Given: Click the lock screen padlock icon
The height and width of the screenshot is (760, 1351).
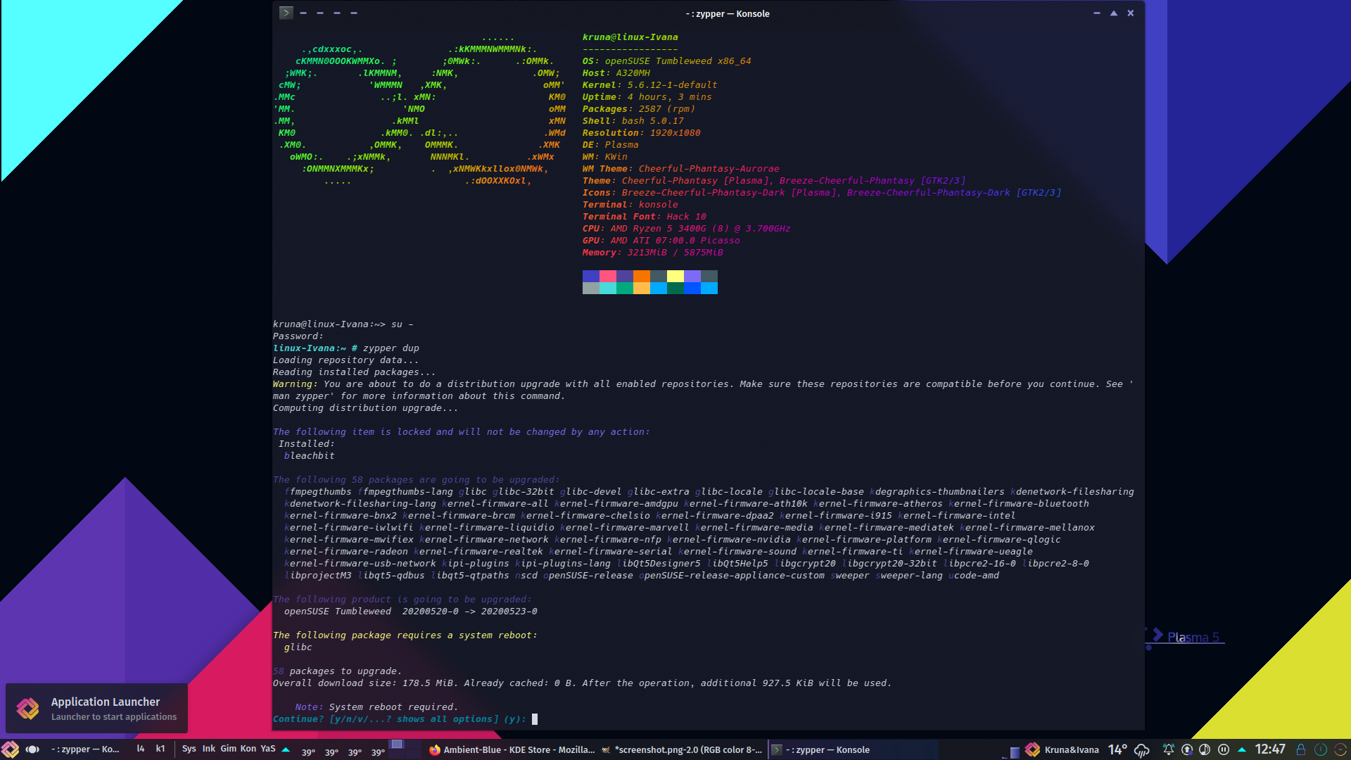Looking at the screenshot, I should point(1301,750).
